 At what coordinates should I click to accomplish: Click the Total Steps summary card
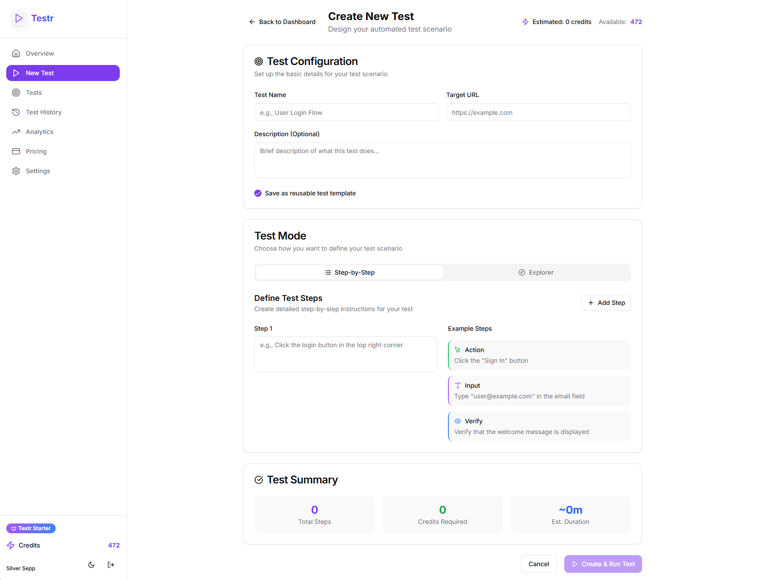pyautogui.click(x=314, y=515)
